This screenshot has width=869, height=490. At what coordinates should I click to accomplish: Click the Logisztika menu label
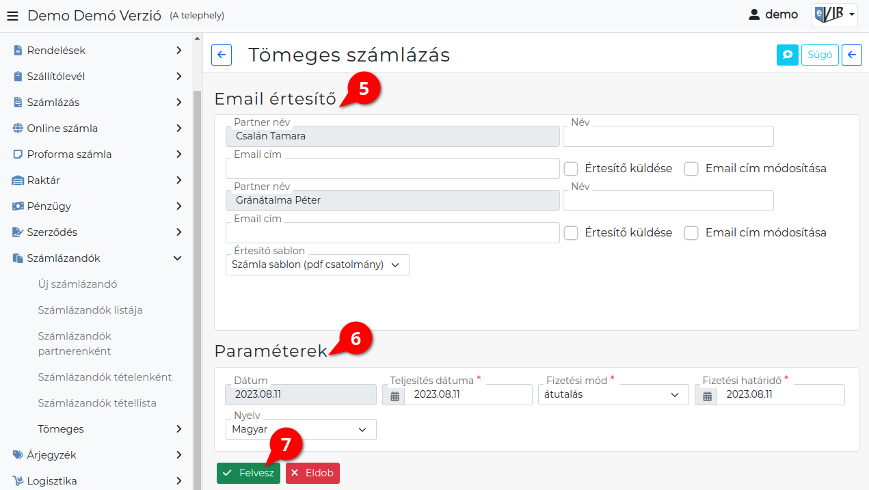pos(52,481)
